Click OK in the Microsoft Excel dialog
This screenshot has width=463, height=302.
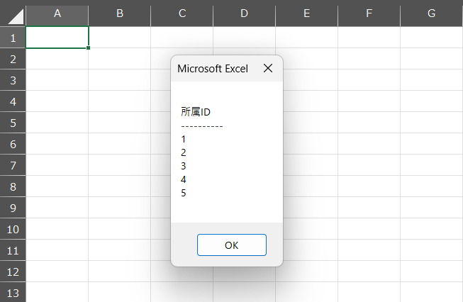pyautogui.click(x=231, y=245)
